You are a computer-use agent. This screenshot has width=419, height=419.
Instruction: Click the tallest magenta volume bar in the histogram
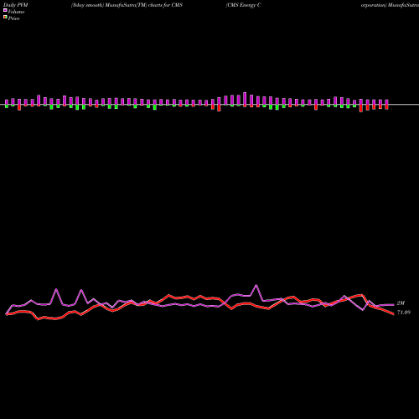(245, 99)
